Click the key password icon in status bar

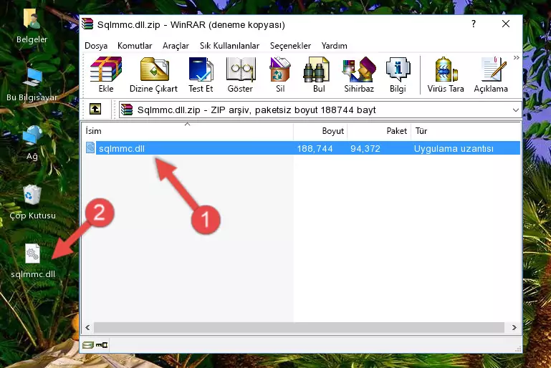[102, 345]
